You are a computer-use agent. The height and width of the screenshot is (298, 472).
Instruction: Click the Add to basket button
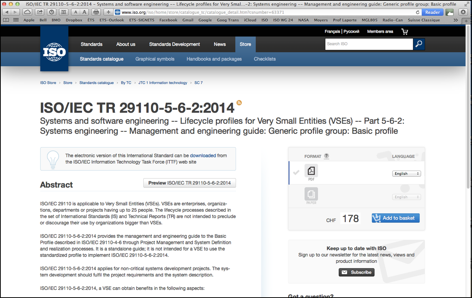point(395,218)
